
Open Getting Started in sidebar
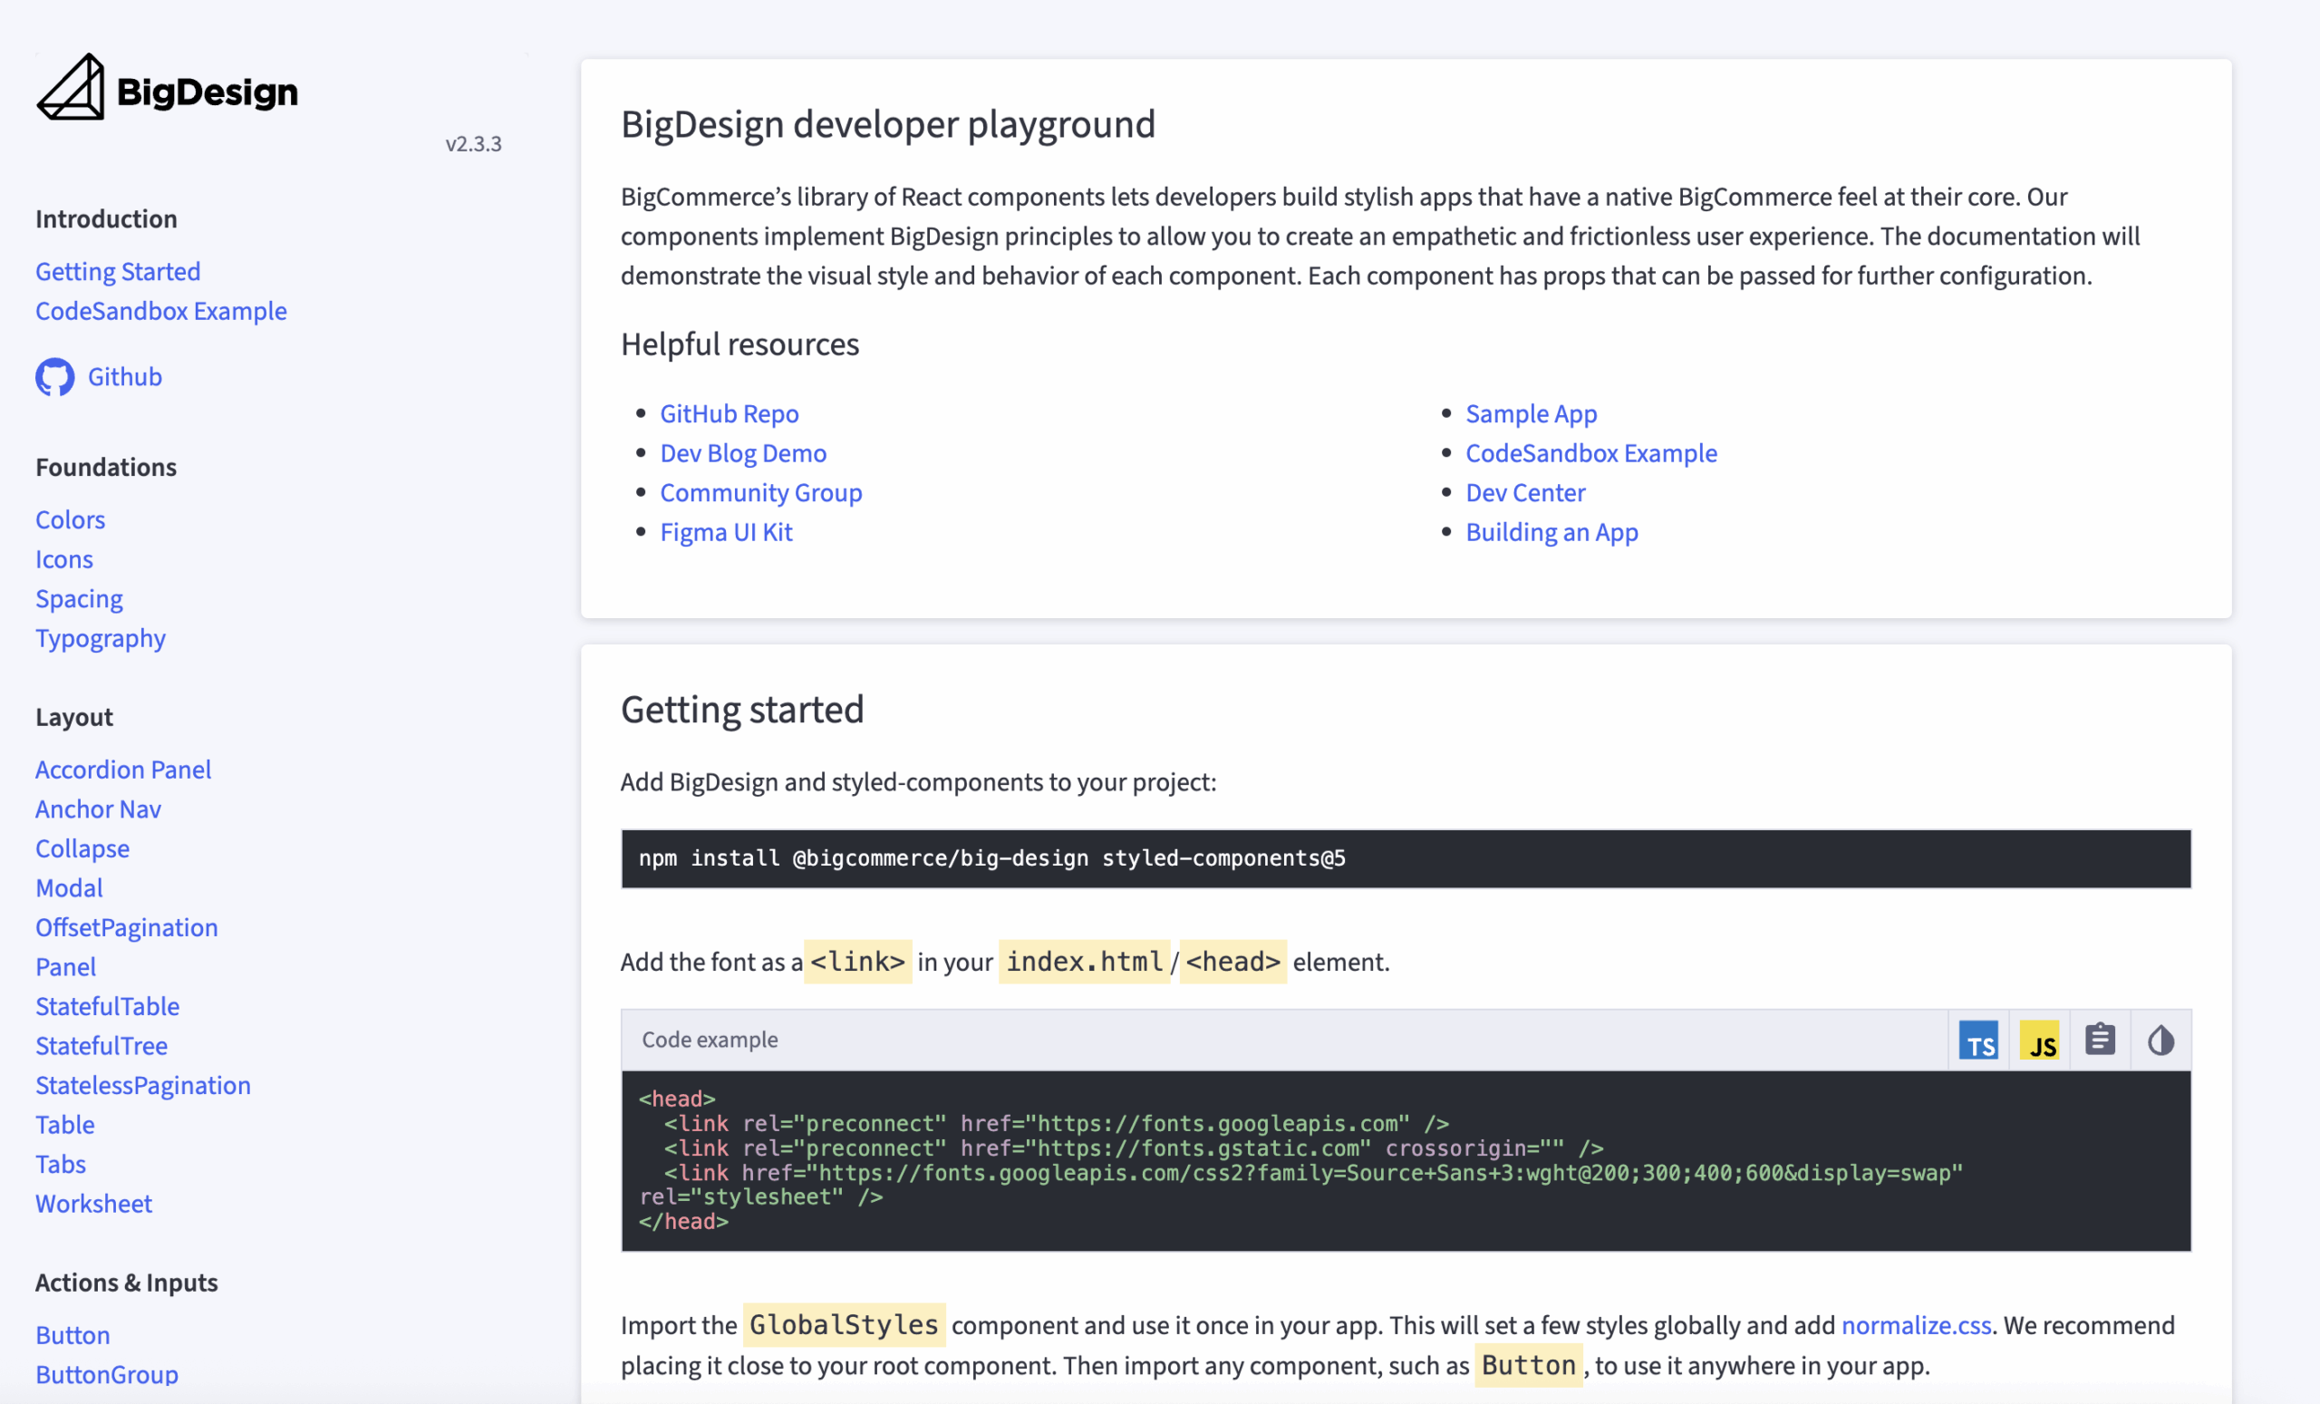click(x=118, y=271)
